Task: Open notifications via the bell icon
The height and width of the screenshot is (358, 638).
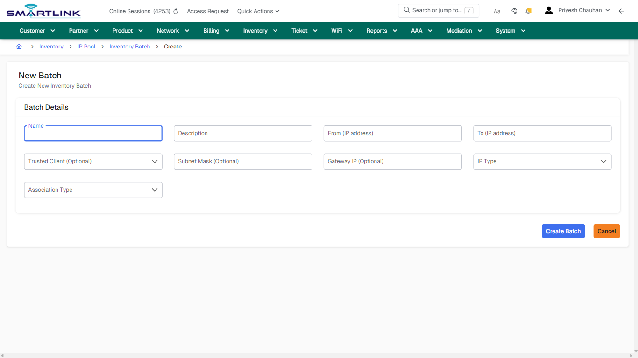Action: point(528,10)
